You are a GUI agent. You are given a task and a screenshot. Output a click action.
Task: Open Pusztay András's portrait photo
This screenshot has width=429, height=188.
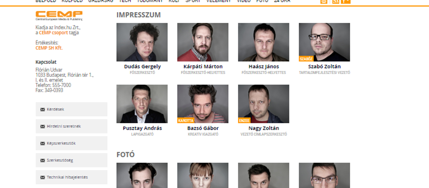pyautogui.click(x=142, y=104)
